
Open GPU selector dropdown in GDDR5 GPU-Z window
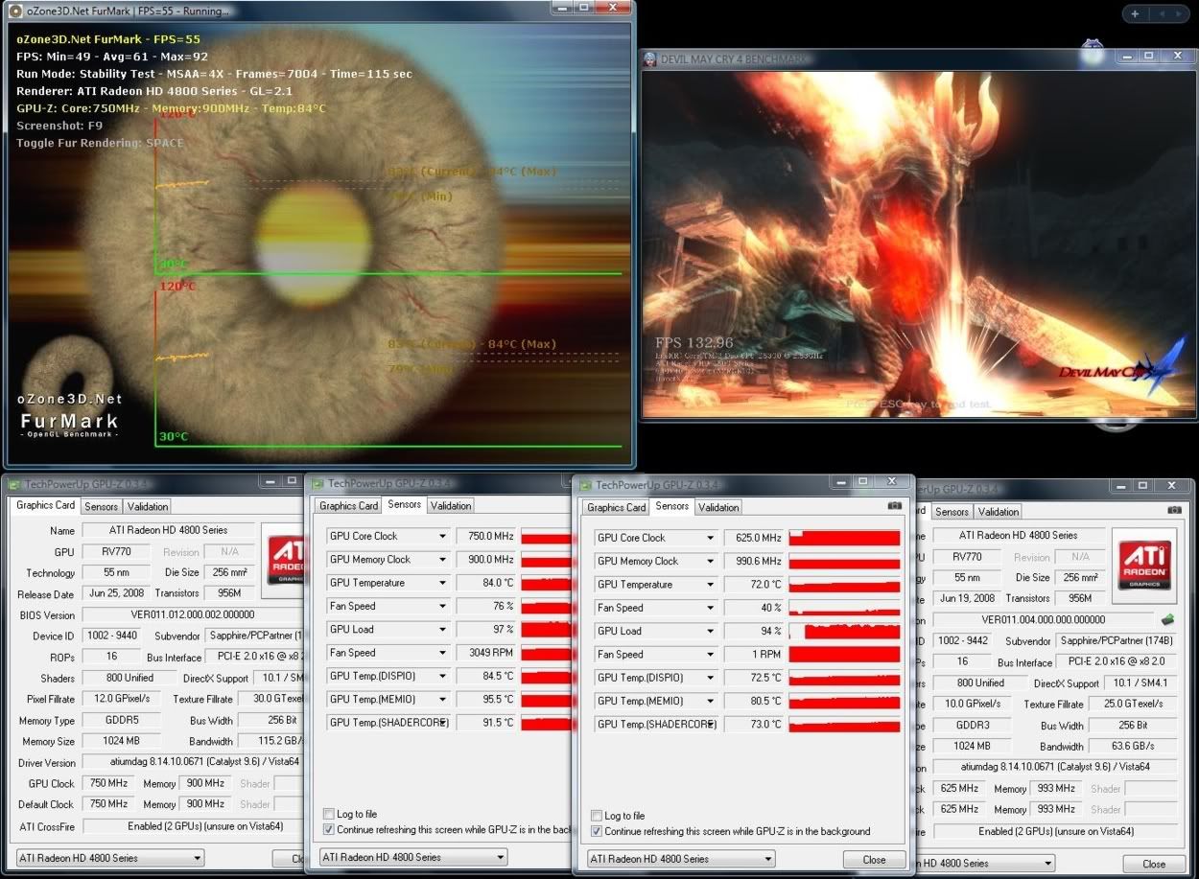tap(110, 858)
